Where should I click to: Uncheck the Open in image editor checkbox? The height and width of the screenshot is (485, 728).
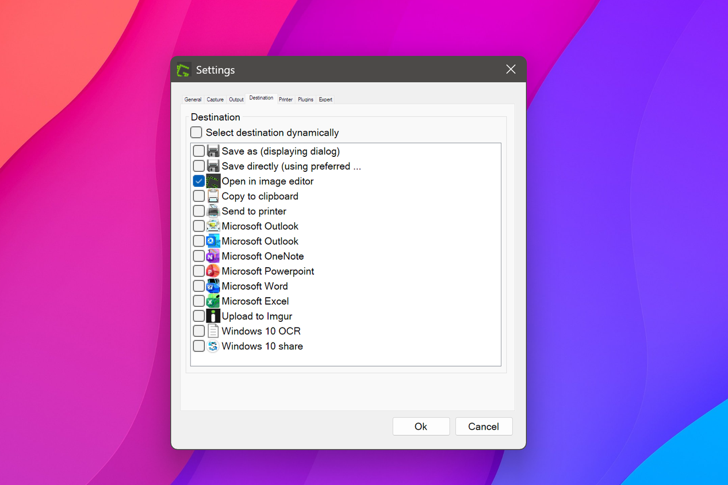pyautogui.click(x=199, y=181)
